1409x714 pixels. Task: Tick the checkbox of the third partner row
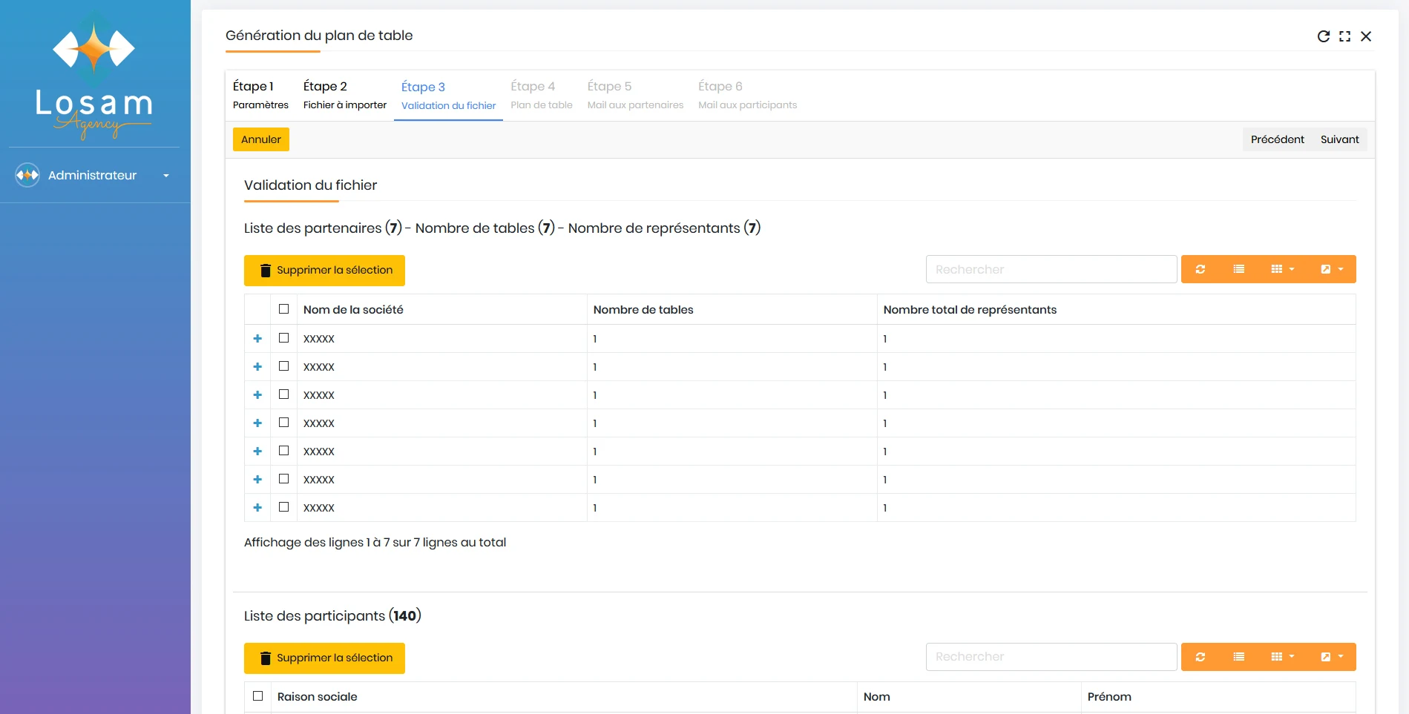coord(283,394)
